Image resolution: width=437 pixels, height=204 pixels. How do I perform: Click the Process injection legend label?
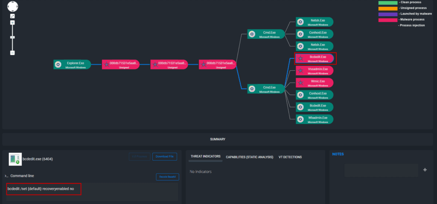tap(412, 25)
